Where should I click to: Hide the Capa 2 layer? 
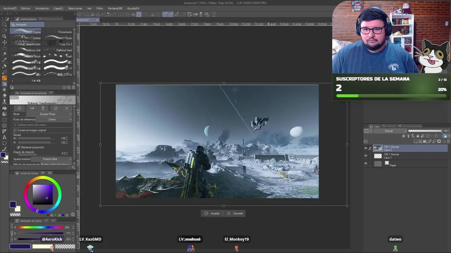[x=366, y=148]
